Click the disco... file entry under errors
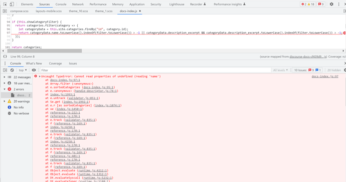Viewport: 346px width, 182px height. (x=22, y=95)
